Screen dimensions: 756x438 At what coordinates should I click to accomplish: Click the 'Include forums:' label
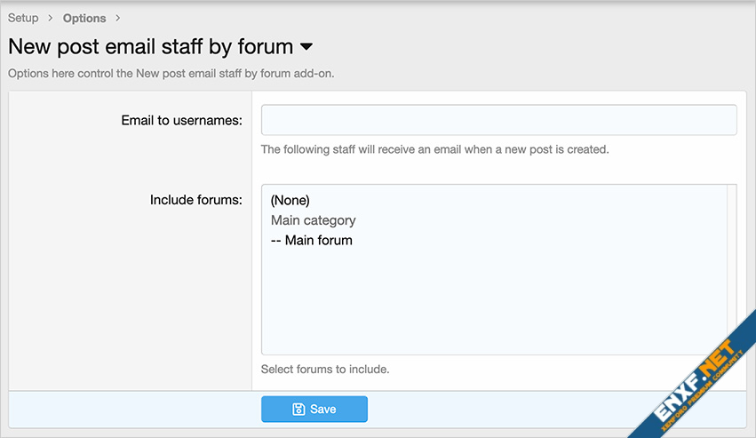(x=195, y=200)
